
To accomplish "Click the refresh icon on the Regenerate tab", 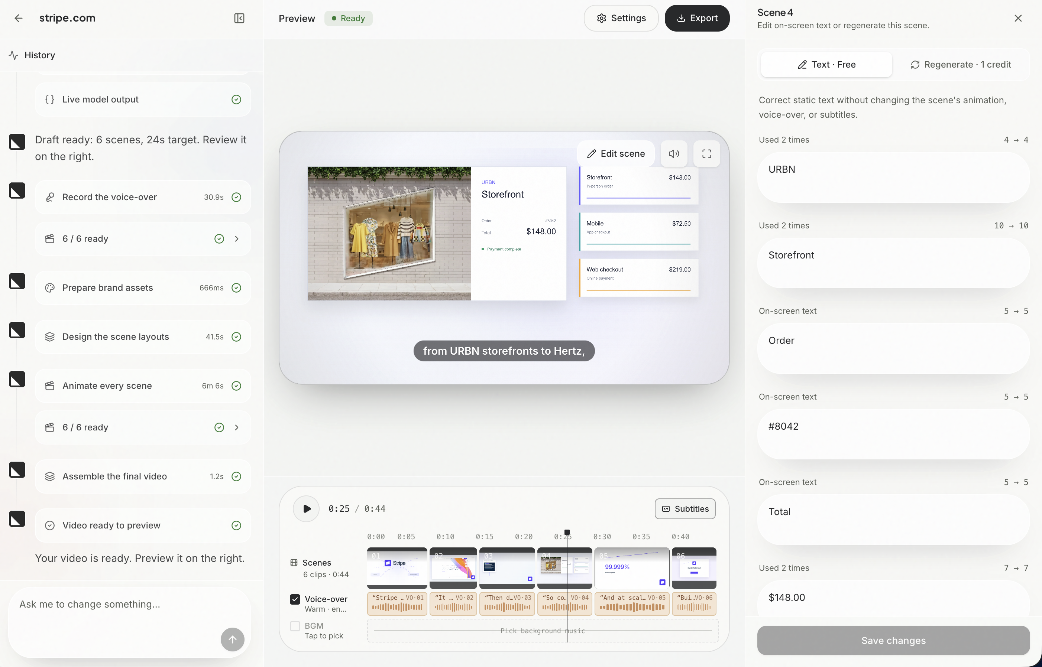I will coord(915,65).
